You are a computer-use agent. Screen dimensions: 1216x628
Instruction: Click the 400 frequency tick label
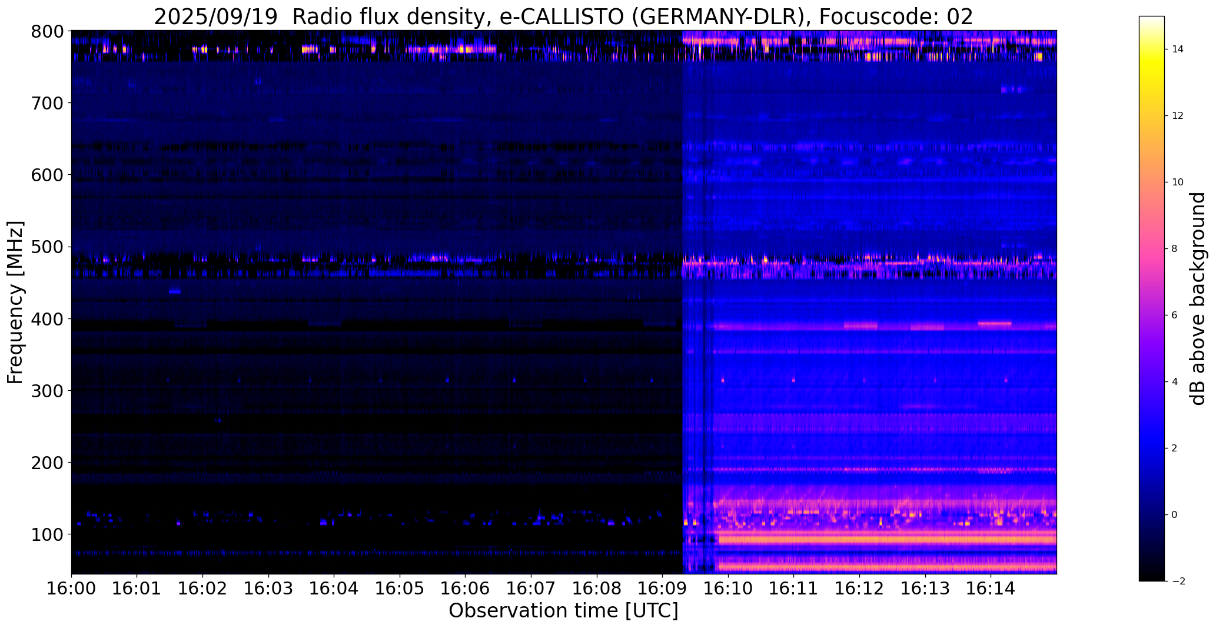coord(48,318)
